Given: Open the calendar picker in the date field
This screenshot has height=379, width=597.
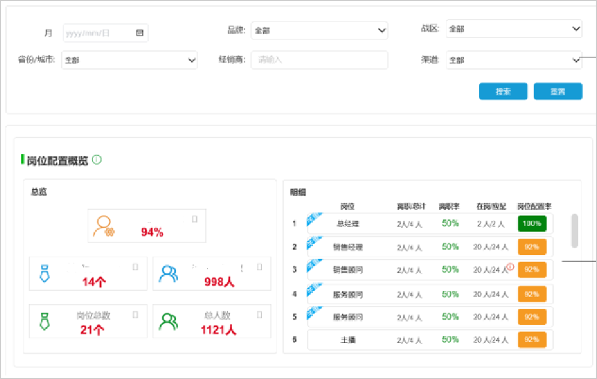Looking at the screenshot, I should tap(140, 33).
